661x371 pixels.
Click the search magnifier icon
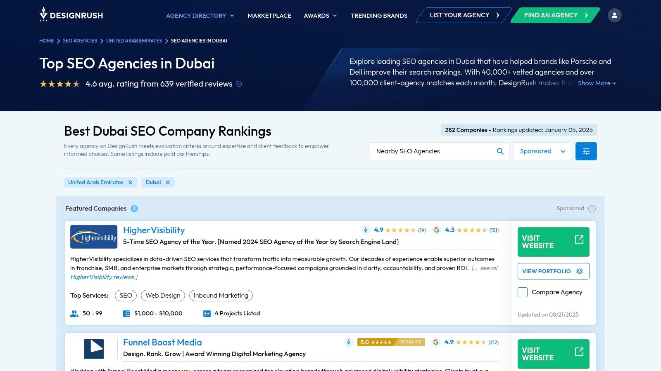click(x=500, y=151)
